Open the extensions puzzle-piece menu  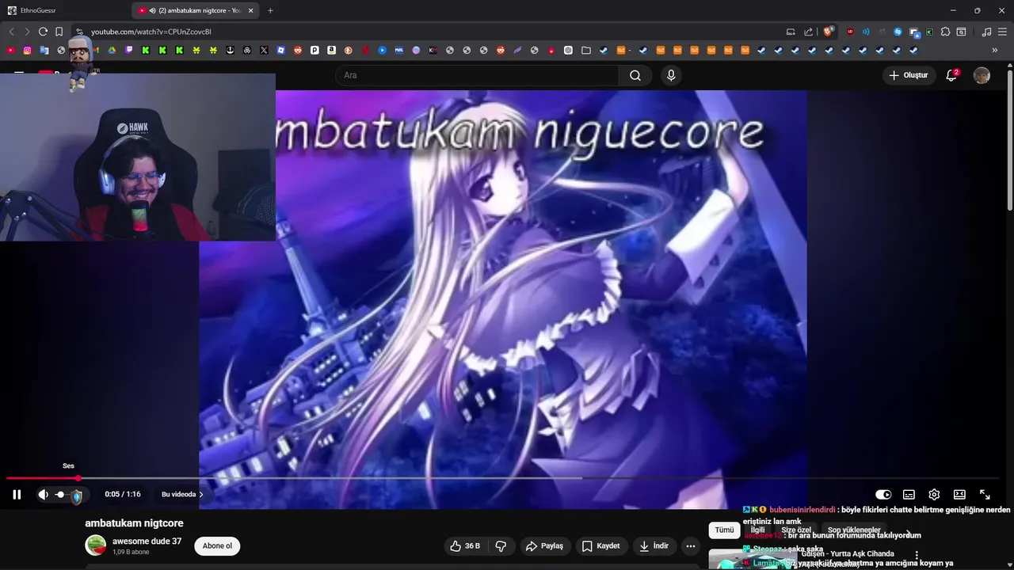coord(945,32)
